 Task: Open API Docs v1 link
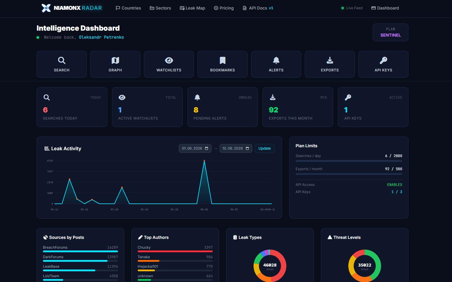click(258, 8)
